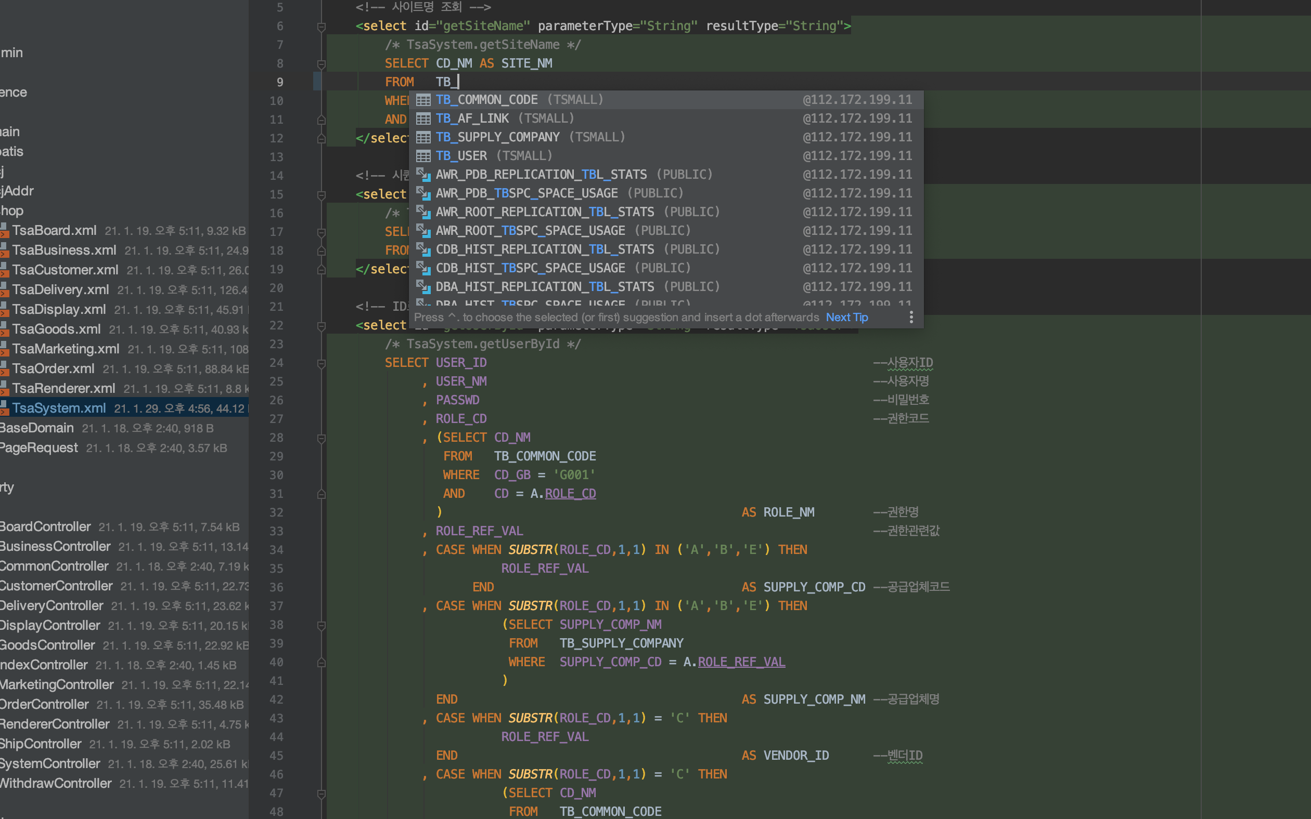This screenshot has width=1311, height=819.
Task: Open TsaCustomer.xml file
Action: pyautogui.click(x=124, y=270)
